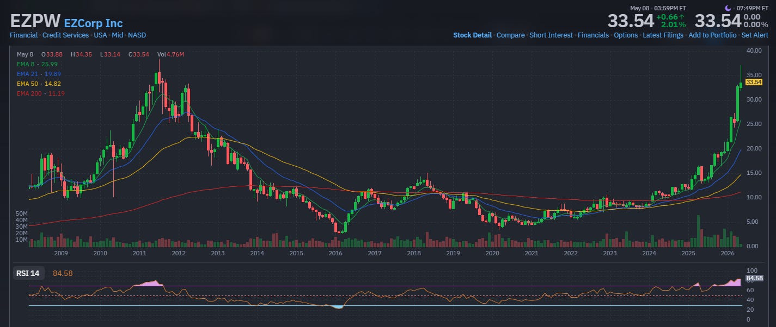The image size is (776, 327).
Task: Open the Stock Detail tab
Action: coord(473,35)
